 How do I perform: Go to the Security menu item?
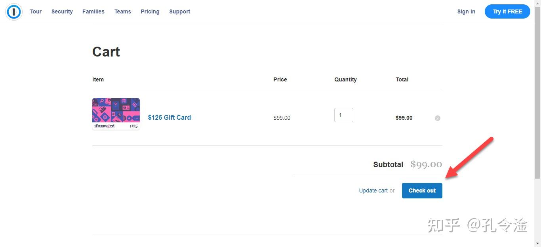62,11
